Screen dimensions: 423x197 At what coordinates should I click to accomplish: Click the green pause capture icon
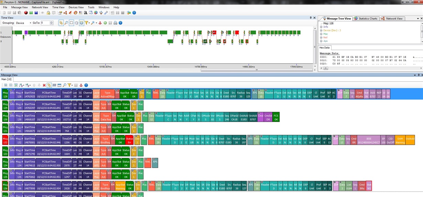pos(31,13)
